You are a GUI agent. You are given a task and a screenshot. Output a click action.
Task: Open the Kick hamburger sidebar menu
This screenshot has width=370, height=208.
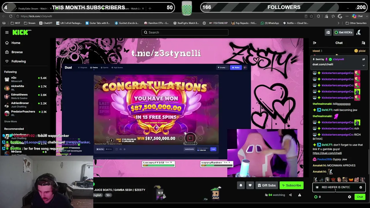coord(7,32)
